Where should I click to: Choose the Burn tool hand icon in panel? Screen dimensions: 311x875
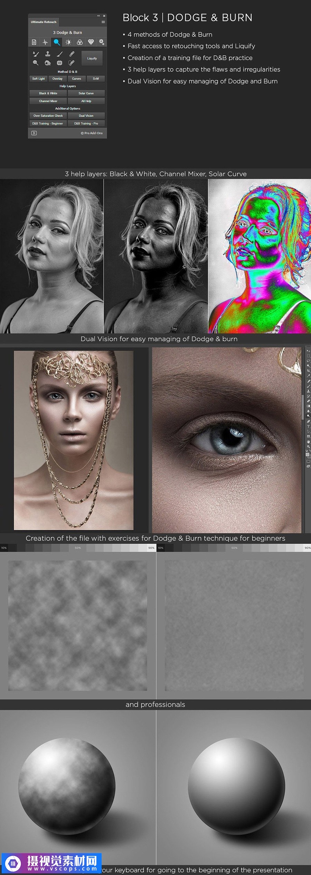(48, 63)
